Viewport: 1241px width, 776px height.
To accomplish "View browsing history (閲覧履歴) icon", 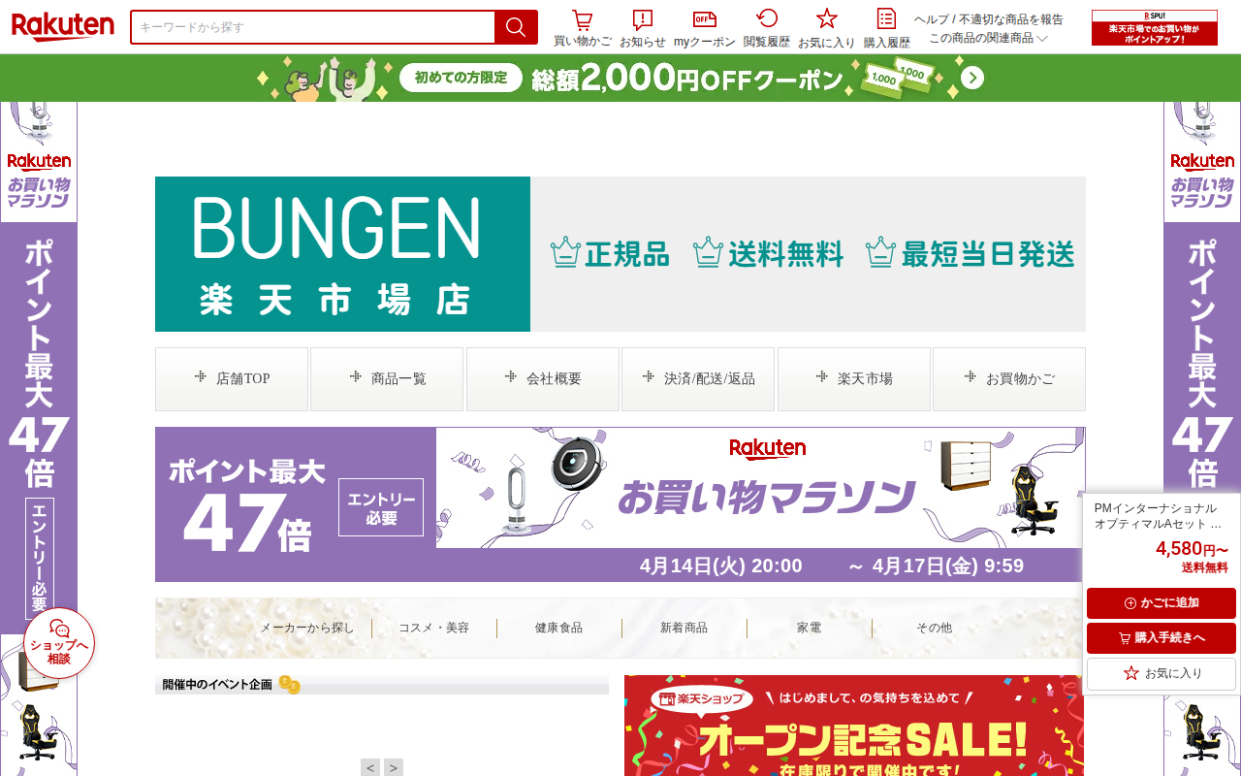I will [767, 28].
